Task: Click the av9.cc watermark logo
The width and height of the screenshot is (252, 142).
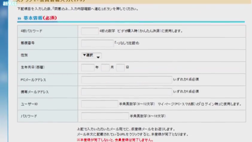Action: click(10, 4)
